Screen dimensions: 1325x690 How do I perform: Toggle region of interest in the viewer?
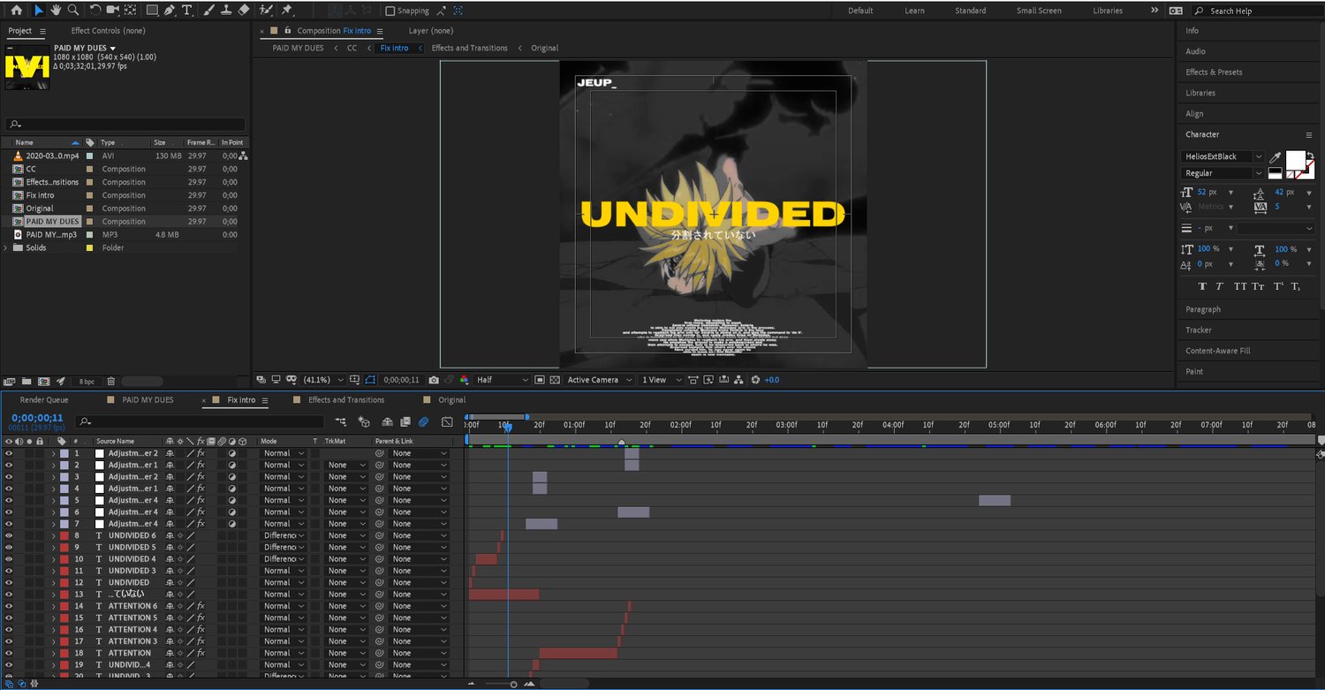click(x=538, y=380)
